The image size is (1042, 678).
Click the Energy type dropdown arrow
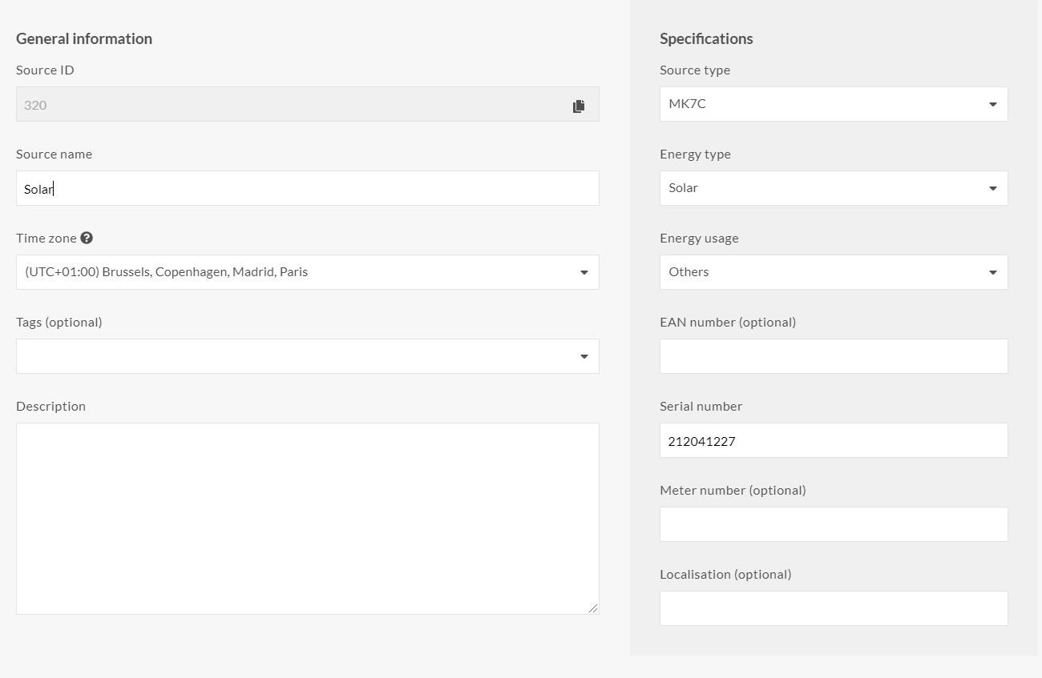click(x=992, y=187)
